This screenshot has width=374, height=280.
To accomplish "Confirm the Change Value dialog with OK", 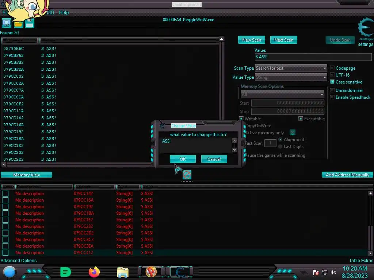I will [183, 159].
